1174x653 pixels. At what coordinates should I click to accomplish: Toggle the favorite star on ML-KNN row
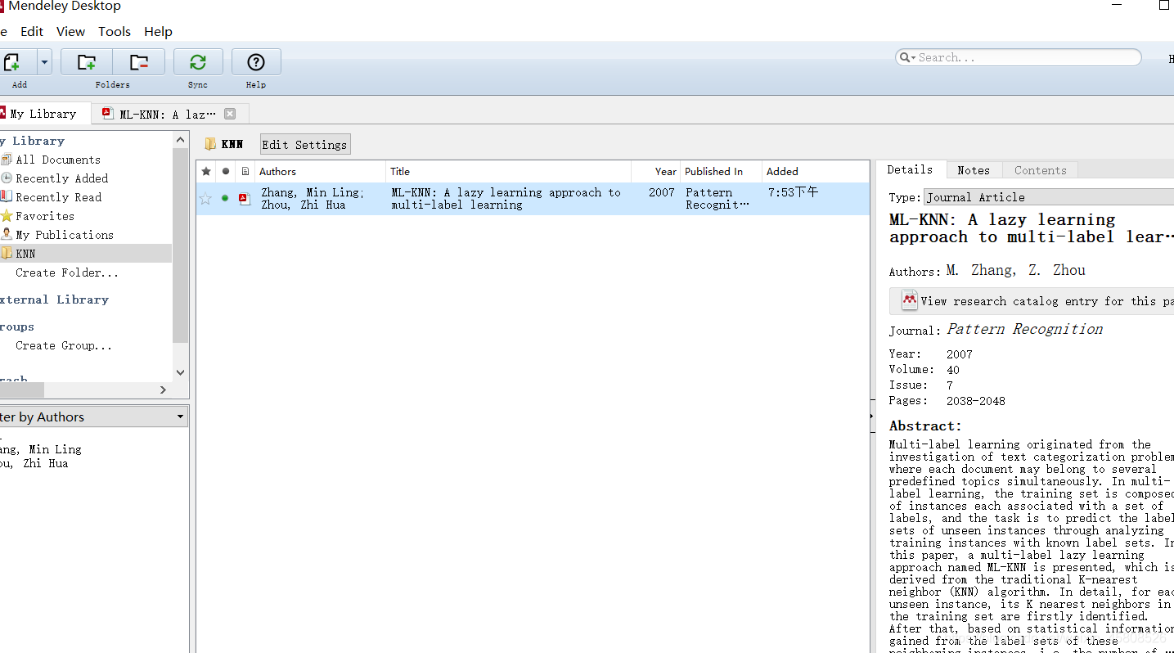205,198
